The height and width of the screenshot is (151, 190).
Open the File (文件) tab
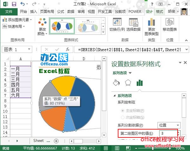pos(9,12)
